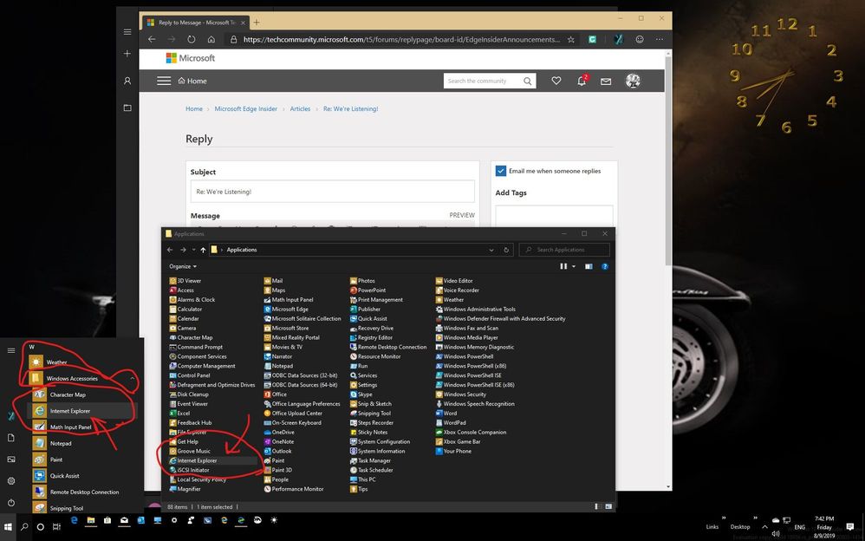The width and height of the screenshot is (865, 541).
Task: Click the 'Search Applications' box
Action: coord(564,250)
